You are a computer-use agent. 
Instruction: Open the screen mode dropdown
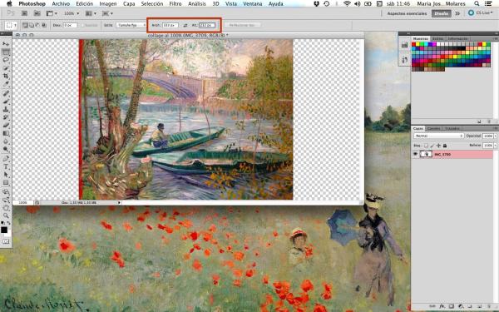pos(107,13)
